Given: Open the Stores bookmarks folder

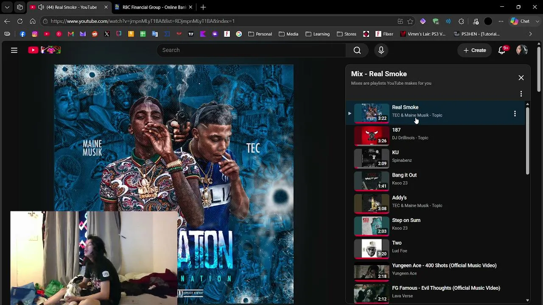Looking at the screenshot, I should [x=347, y=34].
